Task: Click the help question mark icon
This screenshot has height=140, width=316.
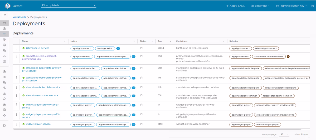Action: (312, 6)
